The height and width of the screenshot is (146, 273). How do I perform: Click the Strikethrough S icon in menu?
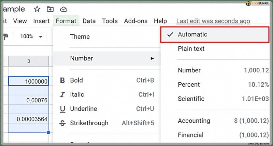click(62, 123)
